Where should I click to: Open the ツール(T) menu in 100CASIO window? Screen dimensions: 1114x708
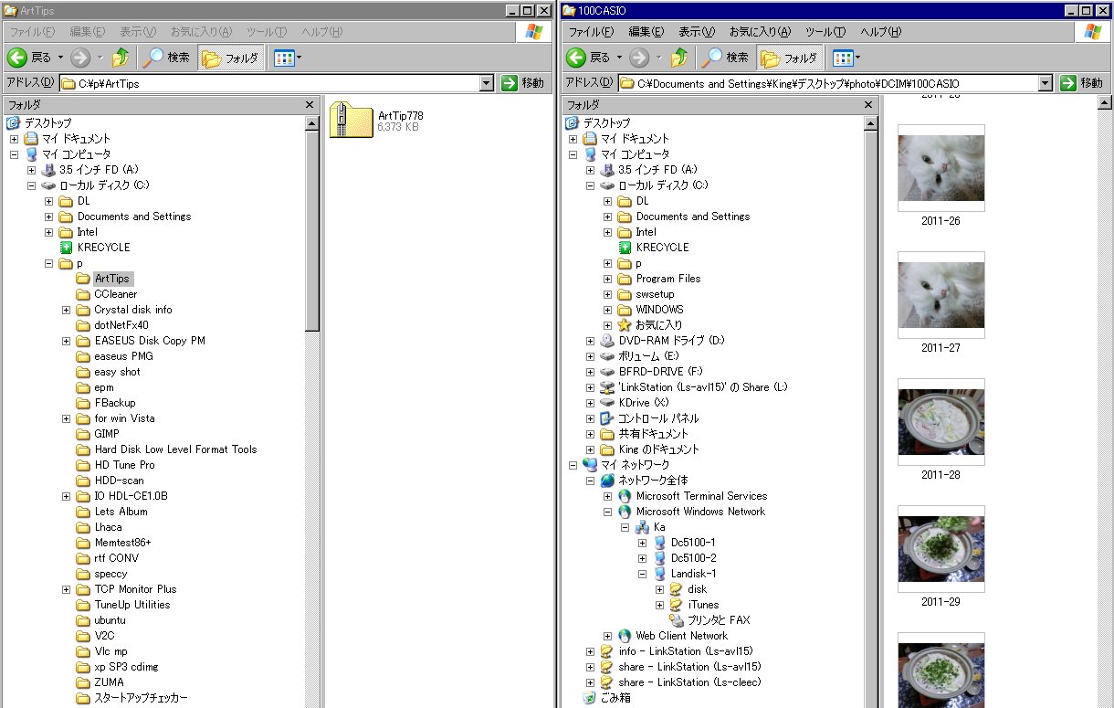pyautogui.click(x=825, y=32)
